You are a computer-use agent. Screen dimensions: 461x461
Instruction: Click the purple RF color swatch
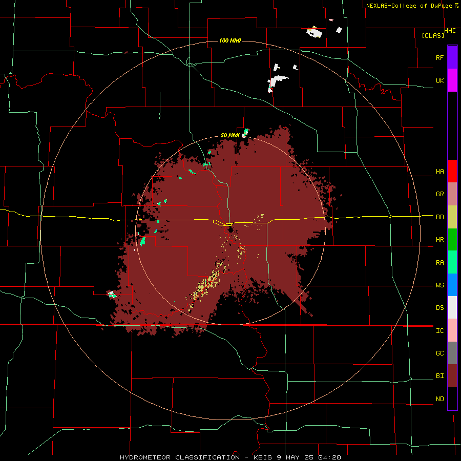tap(452, 57)
